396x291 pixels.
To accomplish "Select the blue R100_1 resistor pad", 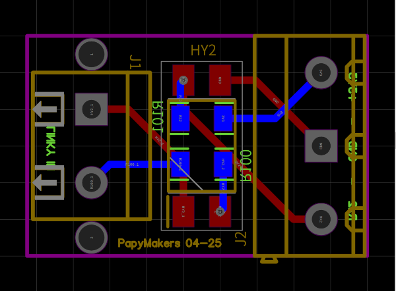I will (180, 165).
